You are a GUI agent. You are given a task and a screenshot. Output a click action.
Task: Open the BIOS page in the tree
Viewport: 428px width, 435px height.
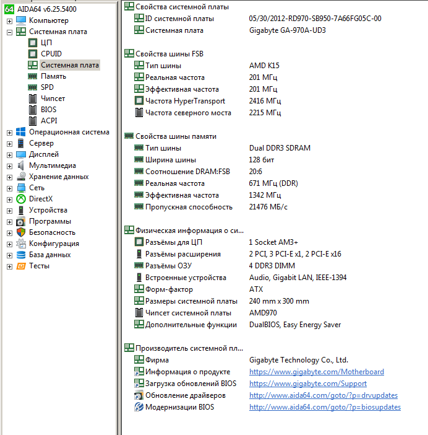click(48, 110)
